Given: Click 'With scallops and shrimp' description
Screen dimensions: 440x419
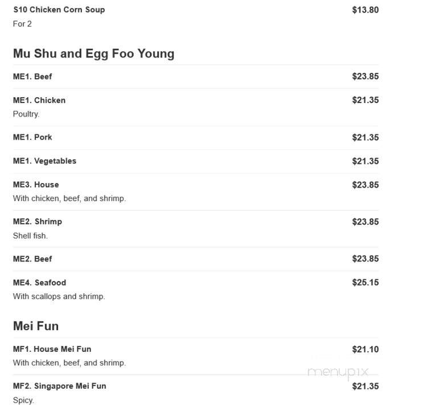Looking at the screenshot, I should point(59,296).
